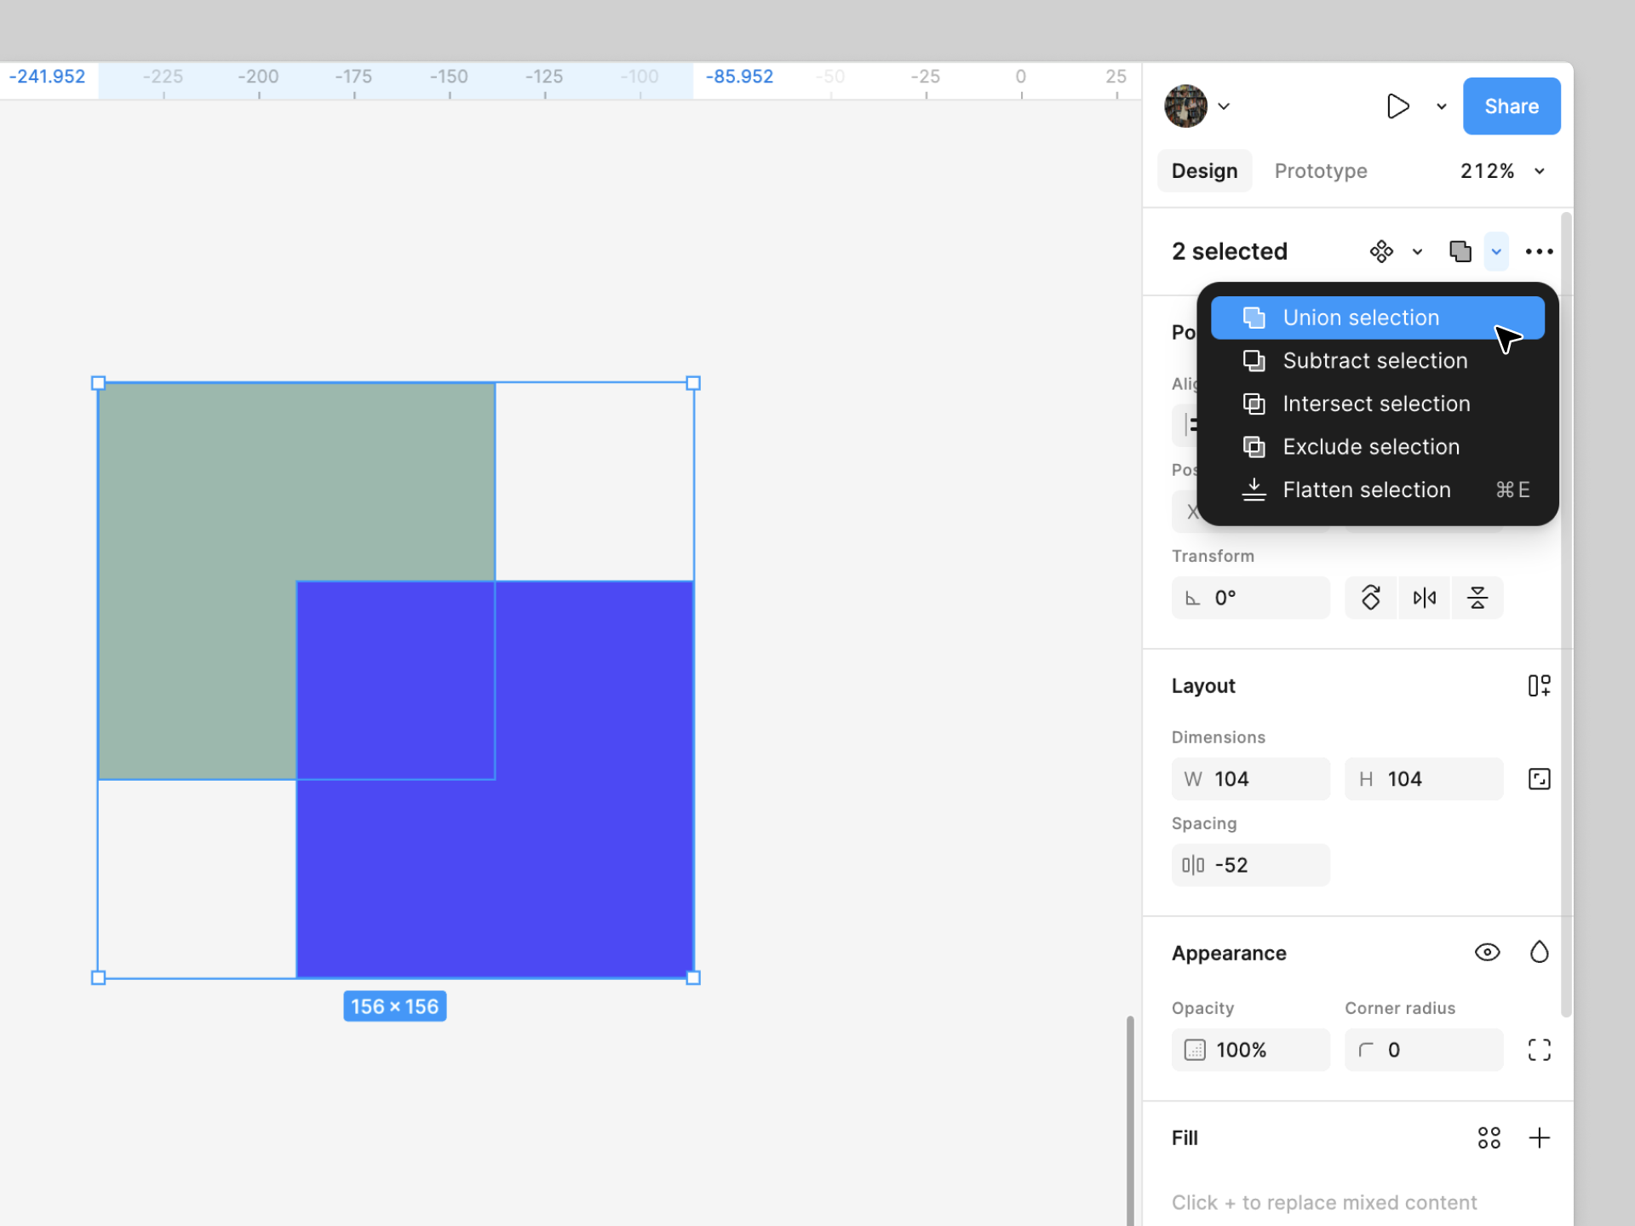Click the Add fill plus button
Screen dimensions: 1635x1226
coord(1540,1137)
